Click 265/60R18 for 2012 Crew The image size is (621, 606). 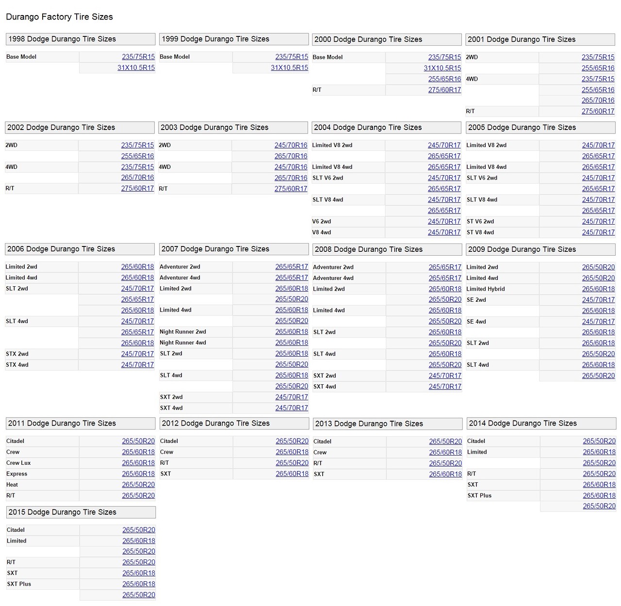coord(292,452)
